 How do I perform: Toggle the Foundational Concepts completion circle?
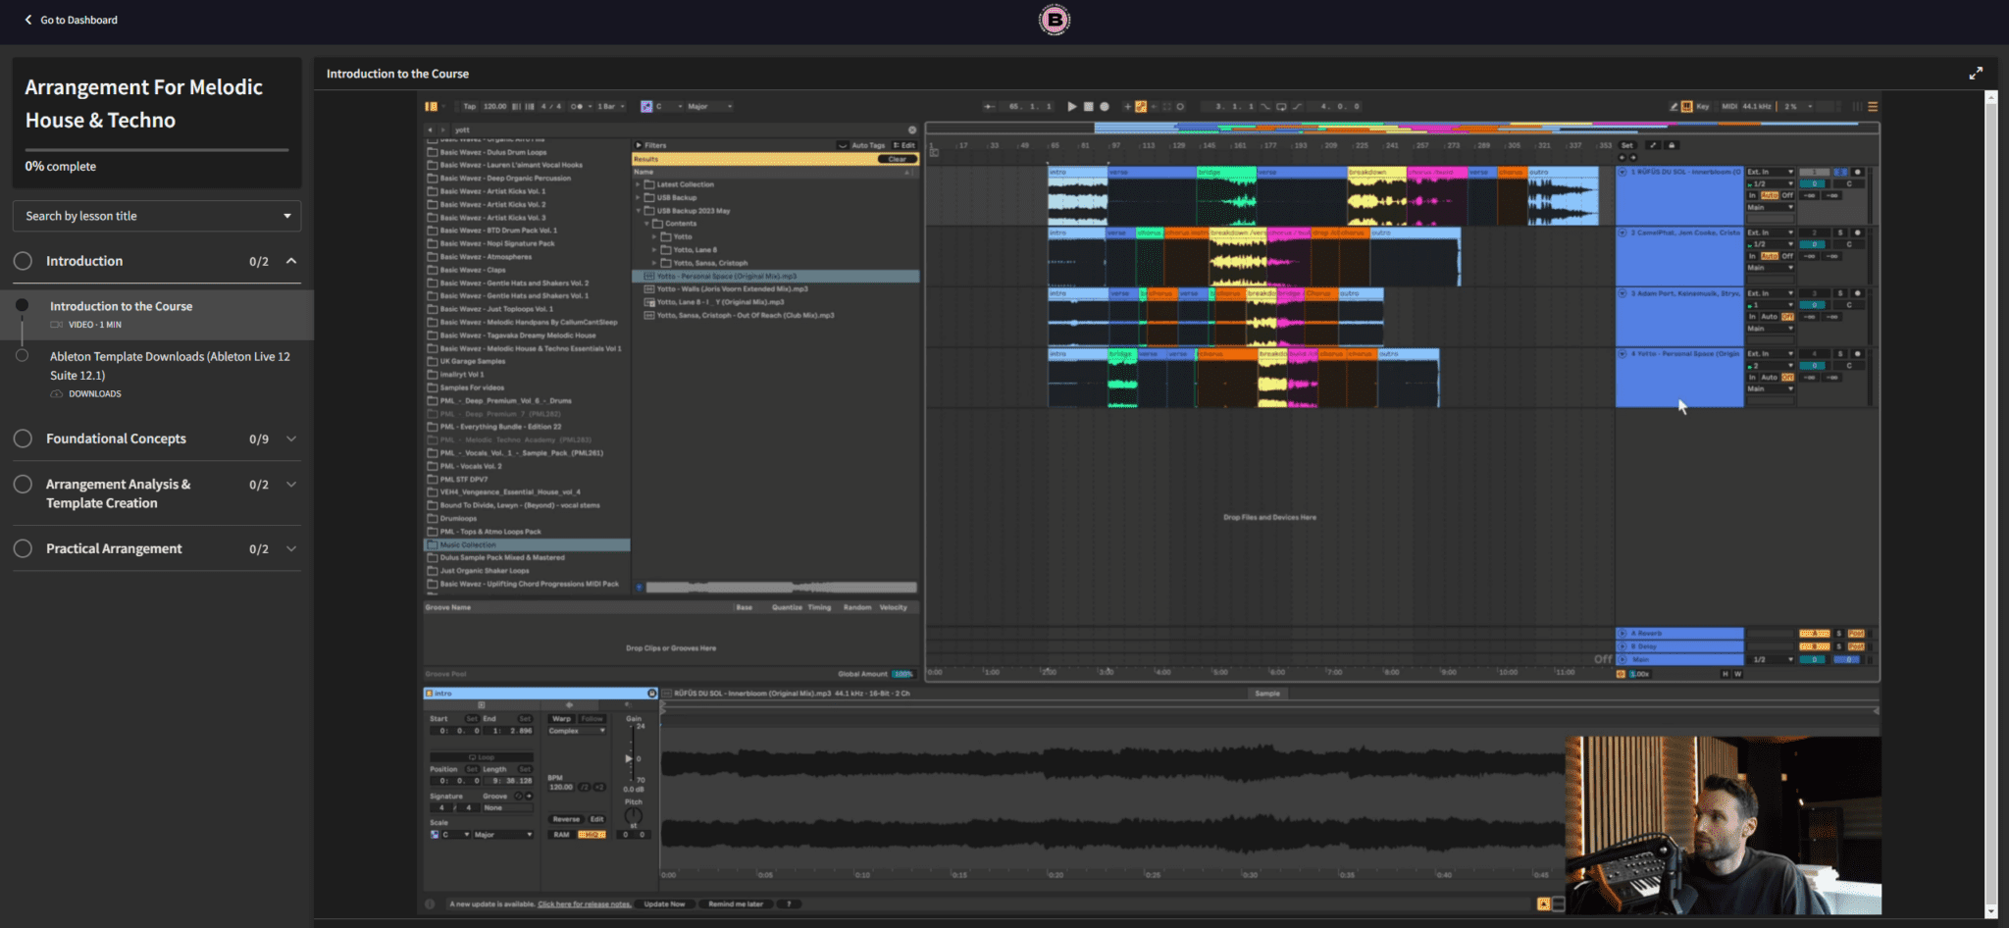24,438
